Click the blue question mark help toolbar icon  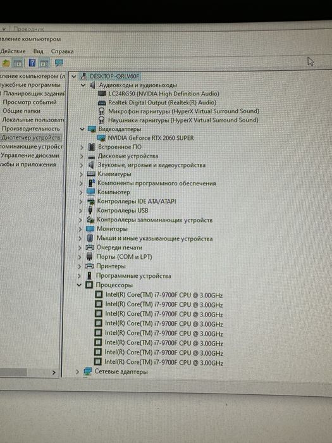(32, 63)
